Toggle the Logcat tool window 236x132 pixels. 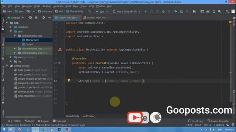pos(43,121)
